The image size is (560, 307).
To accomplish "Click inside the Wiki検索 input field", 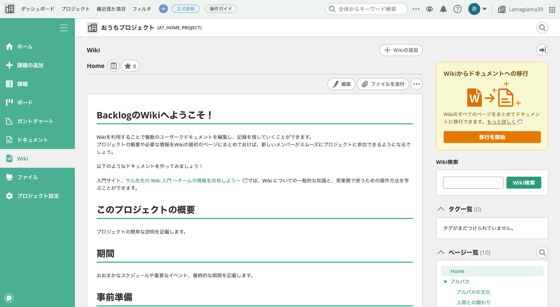I will coord(473,182).
